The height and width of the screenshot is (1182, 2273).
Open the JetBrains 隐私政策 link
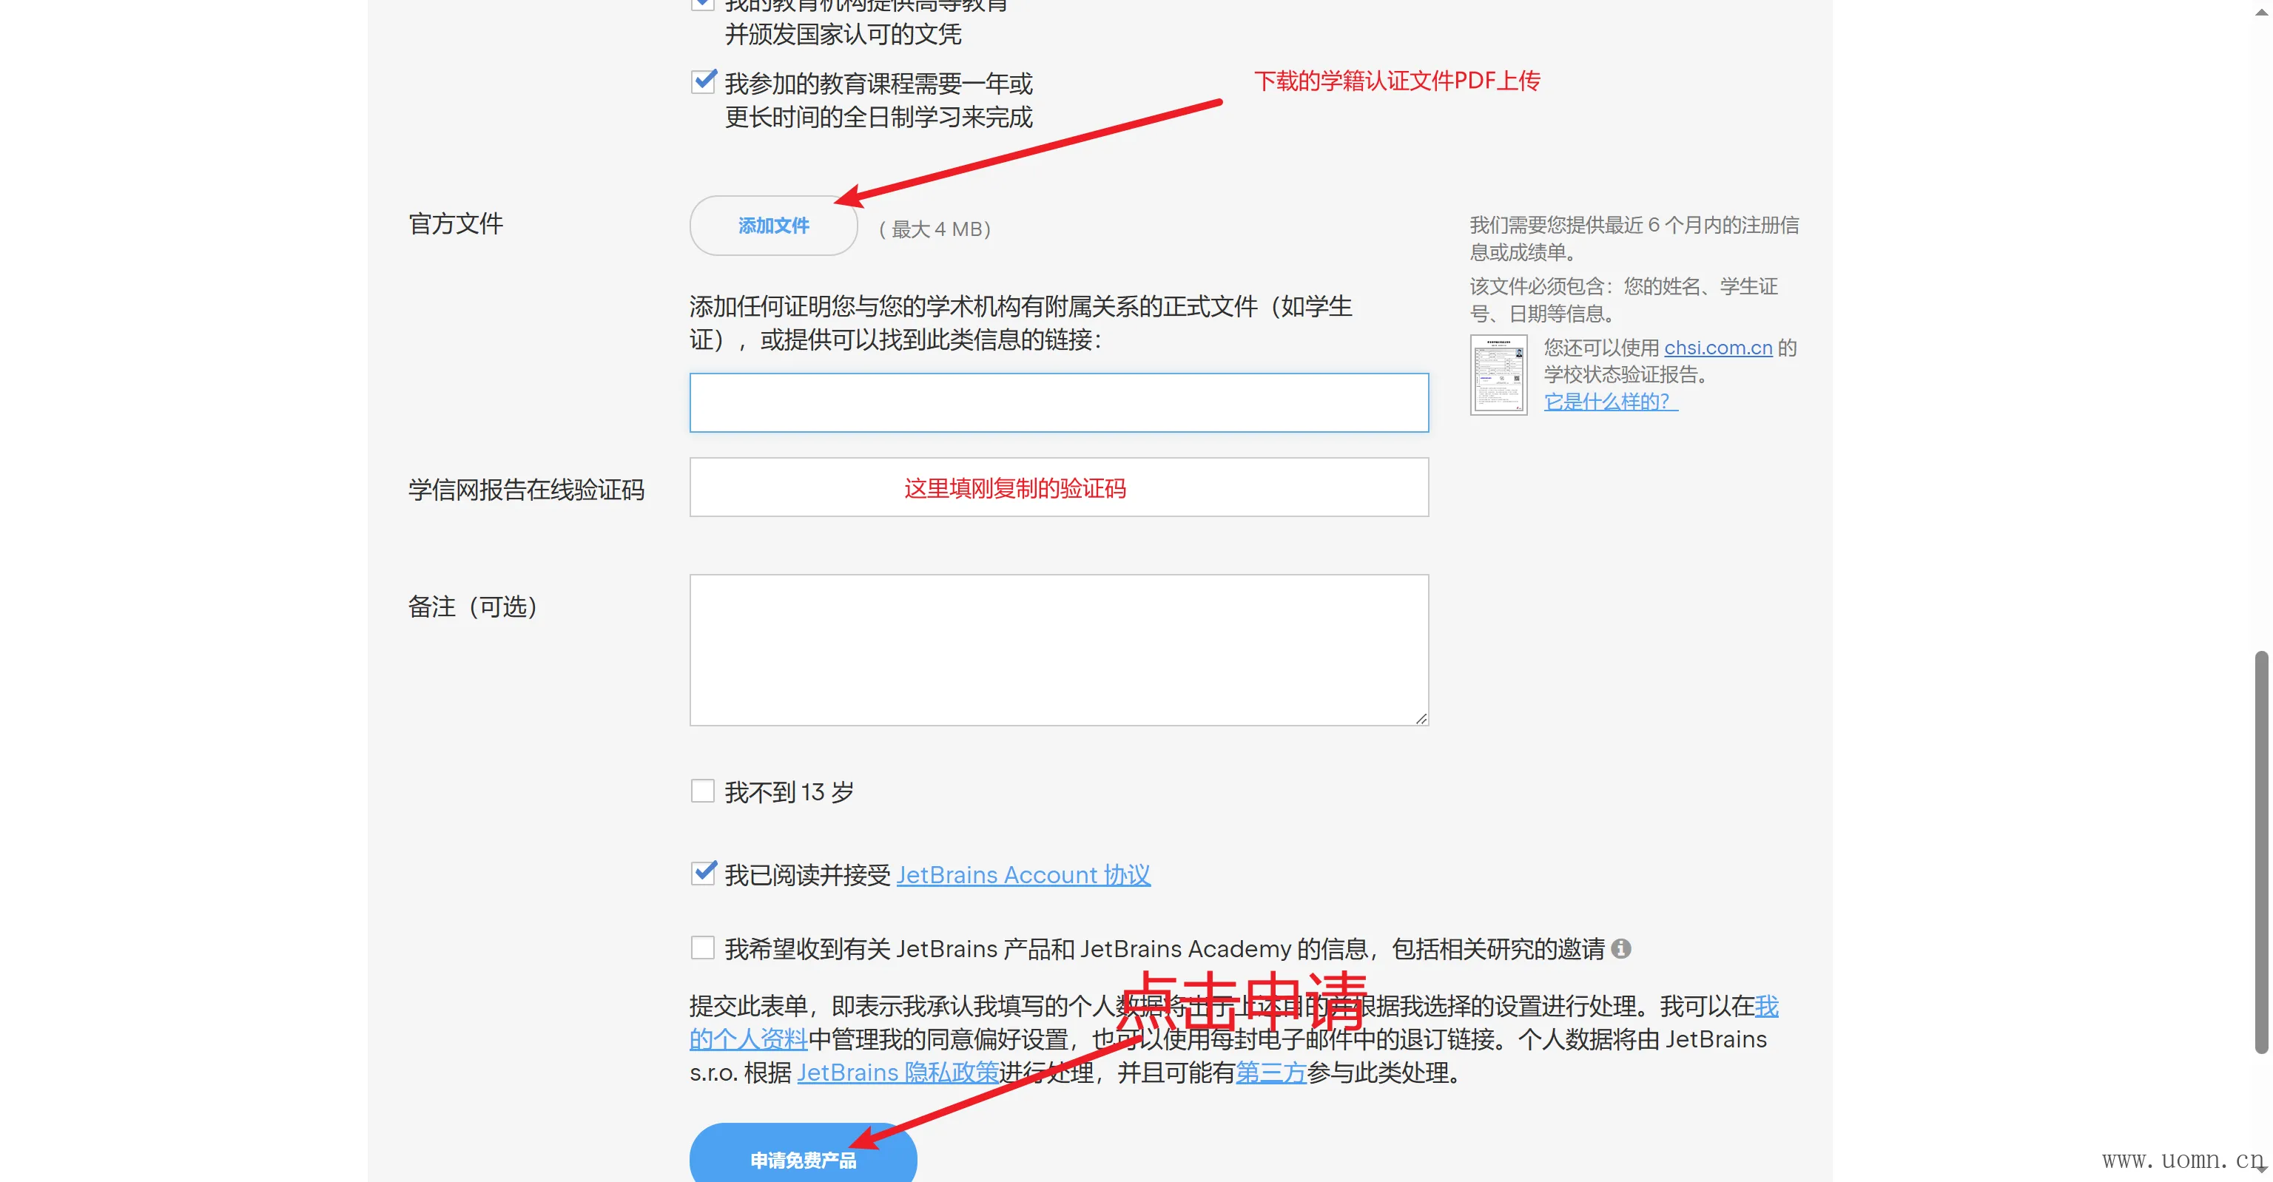point(898,1073)
